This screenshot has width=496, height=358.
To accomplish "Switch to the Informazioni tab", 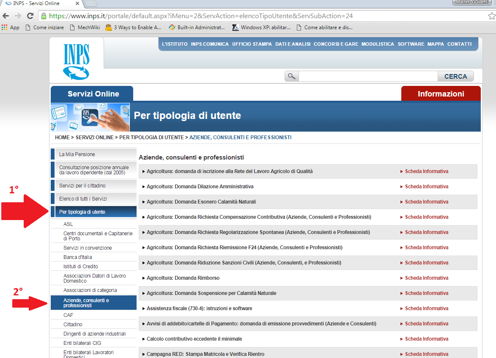I will click(x=441, y=94).
